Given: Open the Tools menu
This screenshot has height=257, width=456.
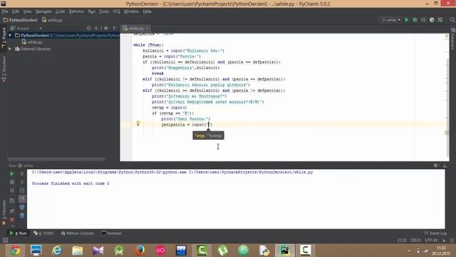Looking at the screenshot, I should [x=104, y=11].
